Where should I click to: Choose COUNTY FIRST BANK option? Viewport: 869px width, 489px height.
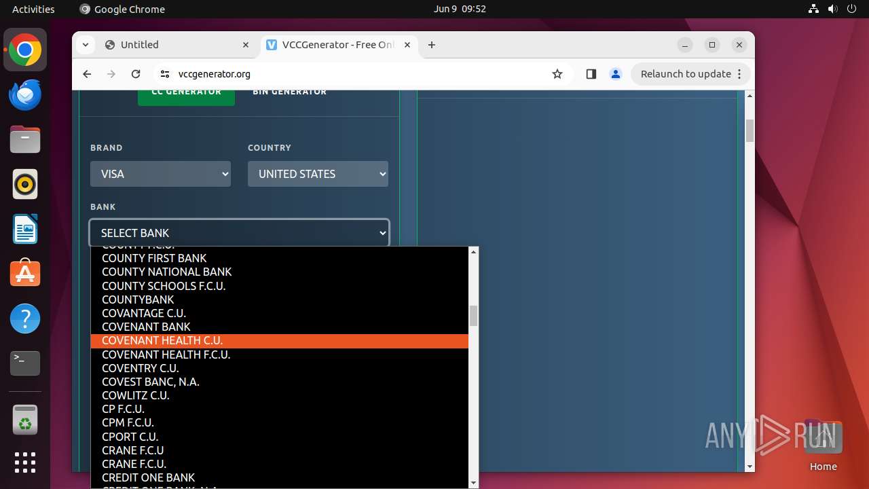coord(280,258)
